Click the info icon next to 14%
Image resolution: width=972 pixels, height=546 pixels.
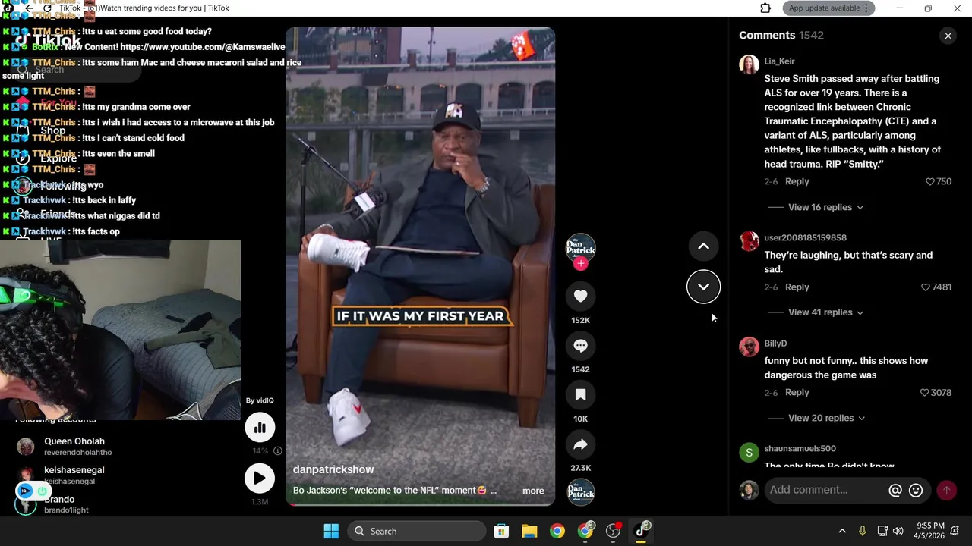(x=278, y=451)
